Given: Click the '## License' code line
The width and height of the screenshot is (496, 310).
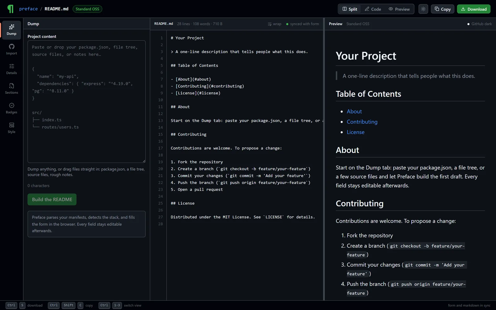Looking at the screenshot, I should point(183,203).
